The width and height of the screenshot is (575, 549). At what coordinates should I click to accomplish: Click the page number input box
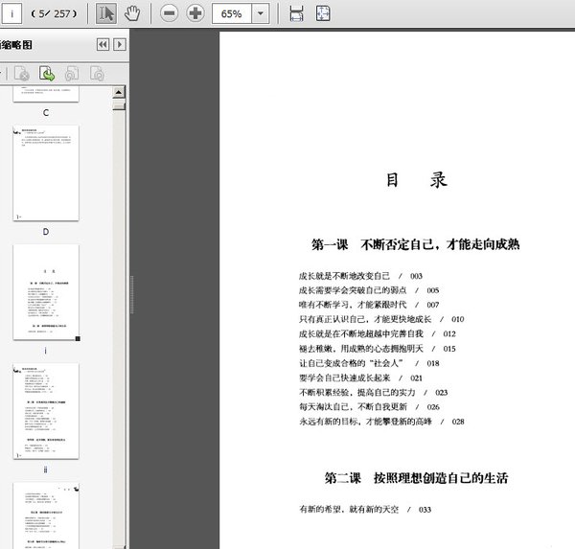pyautogui.click(x=11, y=13)
